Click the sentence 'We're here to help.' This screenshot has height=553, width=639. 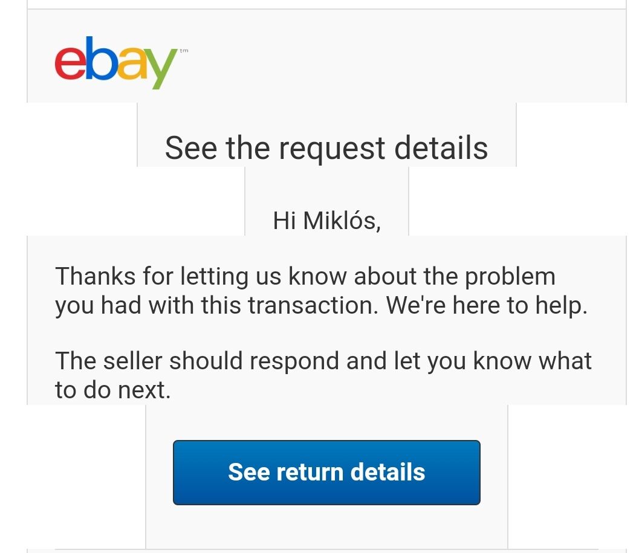coord(487,305)
